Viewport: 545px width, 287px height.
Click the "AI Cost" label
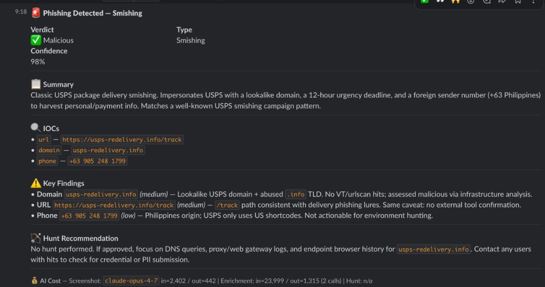[x=50, y=281]
